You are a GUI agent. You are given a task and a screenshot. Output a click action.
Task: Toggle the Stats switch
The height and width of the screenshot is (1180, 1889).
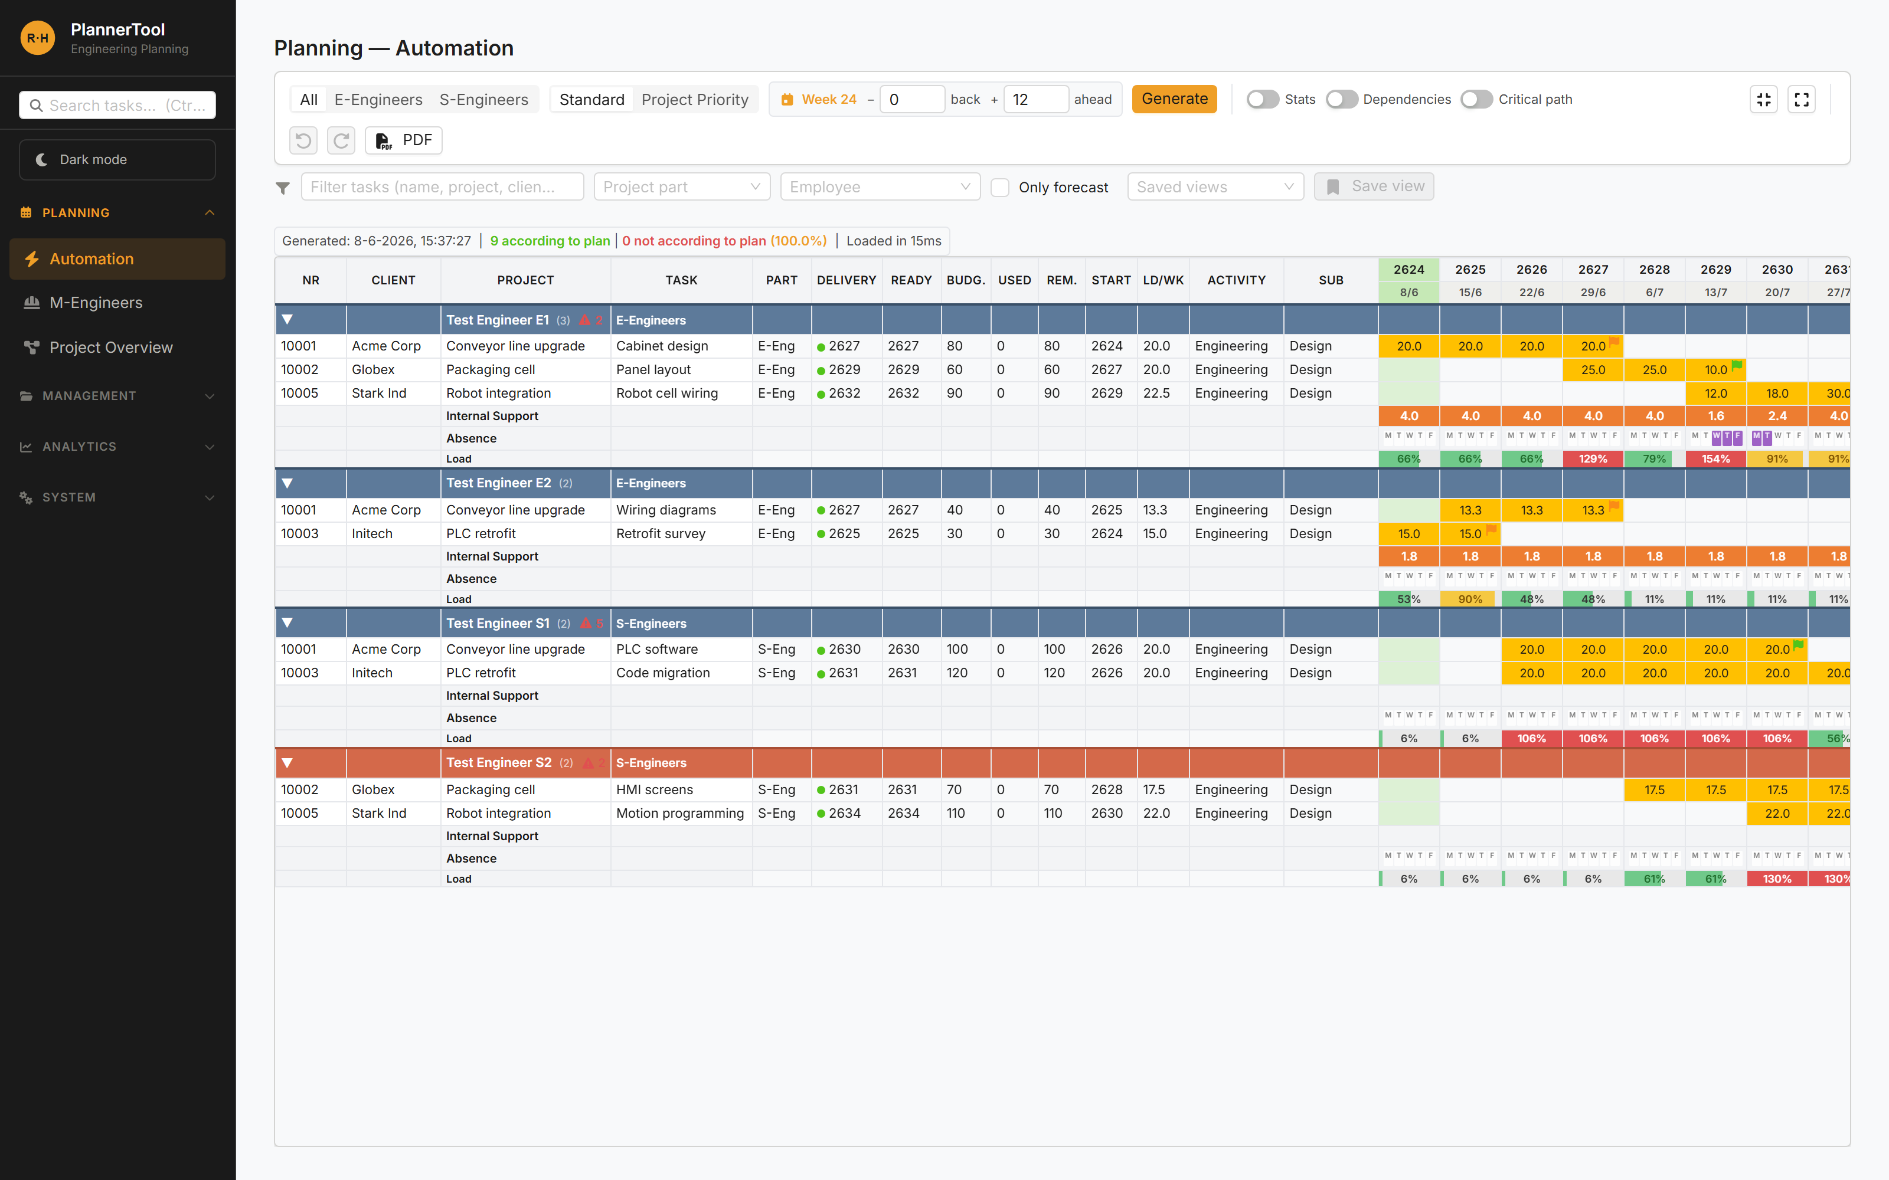pyautogui.click(x=1262, y=99)
